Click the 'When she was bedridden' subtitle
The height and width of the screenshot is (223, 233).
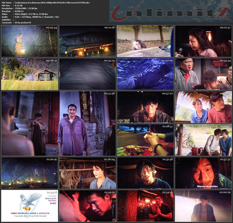(207, 186)
